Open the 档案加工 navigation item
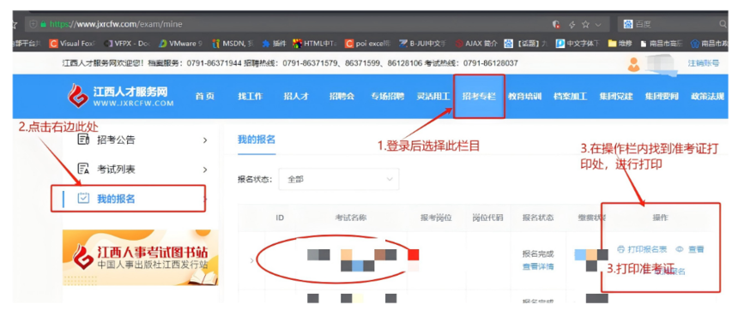Screen dimensions: 738x328 [x=570, y=96]
